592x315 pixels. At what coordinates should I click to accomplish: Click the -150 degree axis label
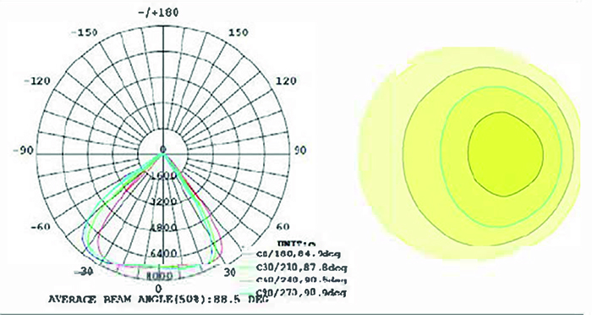coord(85,32)
